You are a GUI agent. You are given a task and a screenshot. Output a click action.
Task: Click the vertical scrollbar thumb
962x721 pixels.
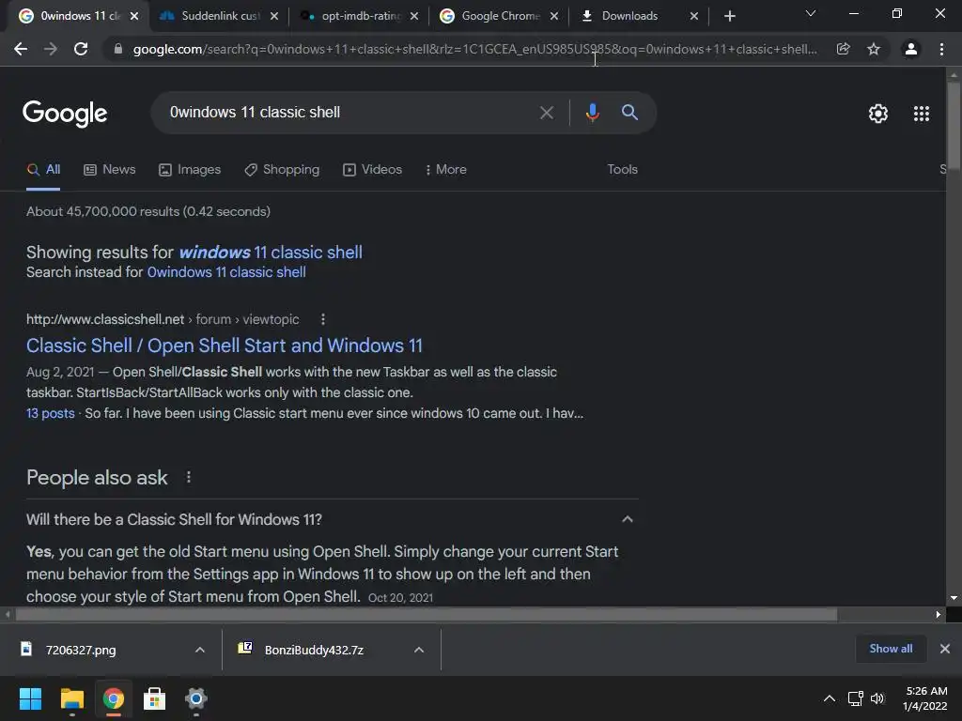click(x=954, y=126)
